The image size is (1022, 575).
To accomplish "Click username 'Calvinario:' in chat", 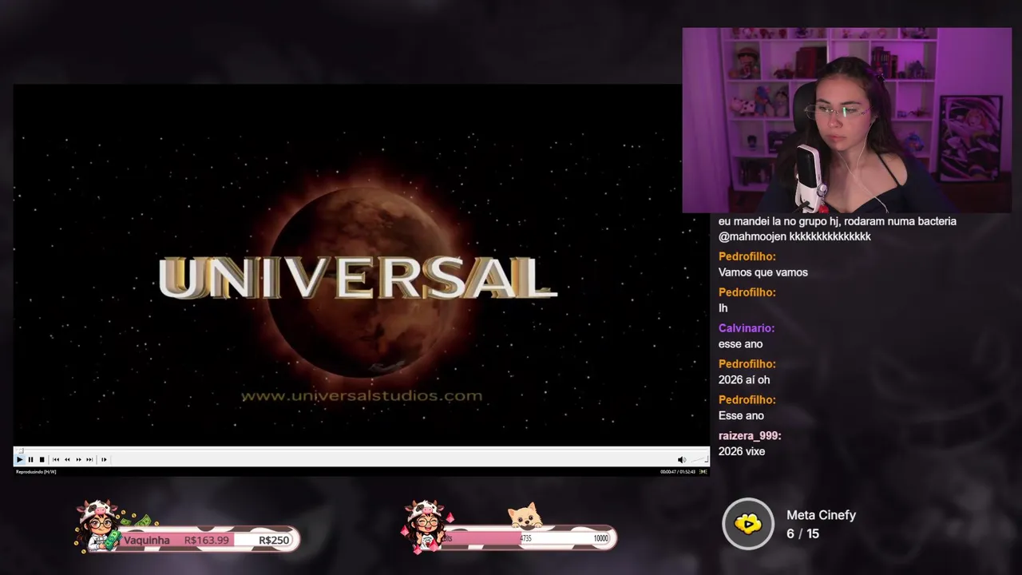I will click(x=747, y=328).
